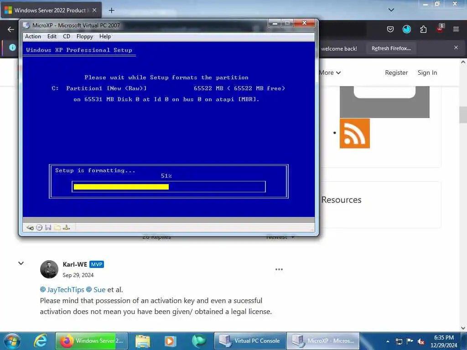
Task: Click the hard disk activity icon in Virtual PC status bar
Action: [30, 228]
